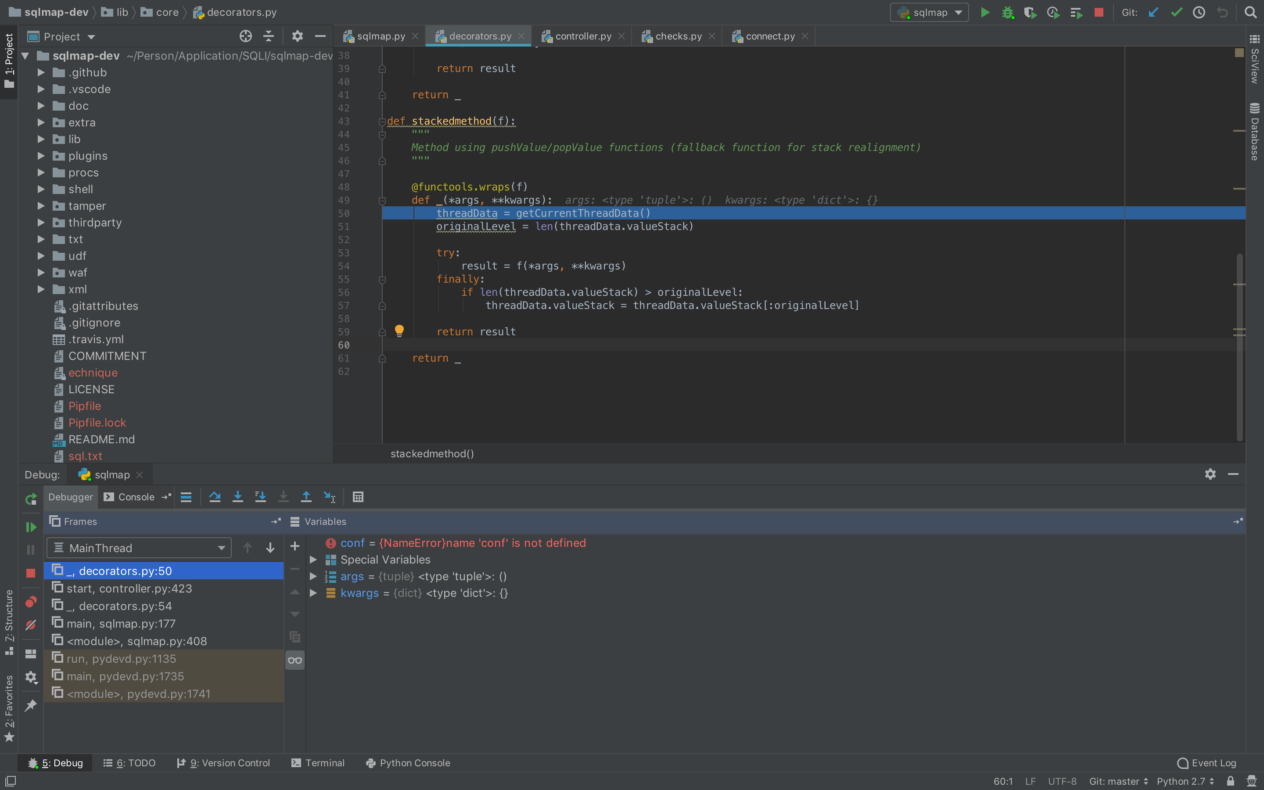Click the View Breakpoints icon
Screen dimensions: 1264x790
tap(31, 602)
